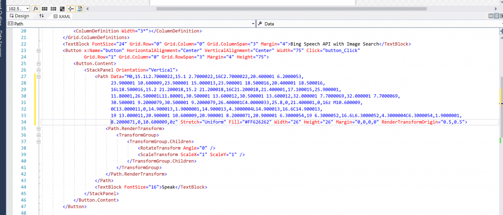Click the horizontal split icon
Image resolution: width=503 pixels, height=215 pixels.
pyautogui.click(x=496, y=16)
